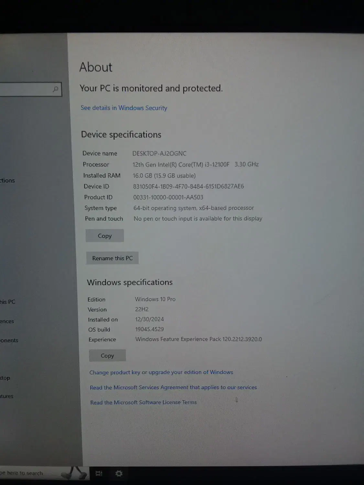Open Microsoft Software License Terms link
This screenshot has width=364, height=485.
[x=143, y=402]
